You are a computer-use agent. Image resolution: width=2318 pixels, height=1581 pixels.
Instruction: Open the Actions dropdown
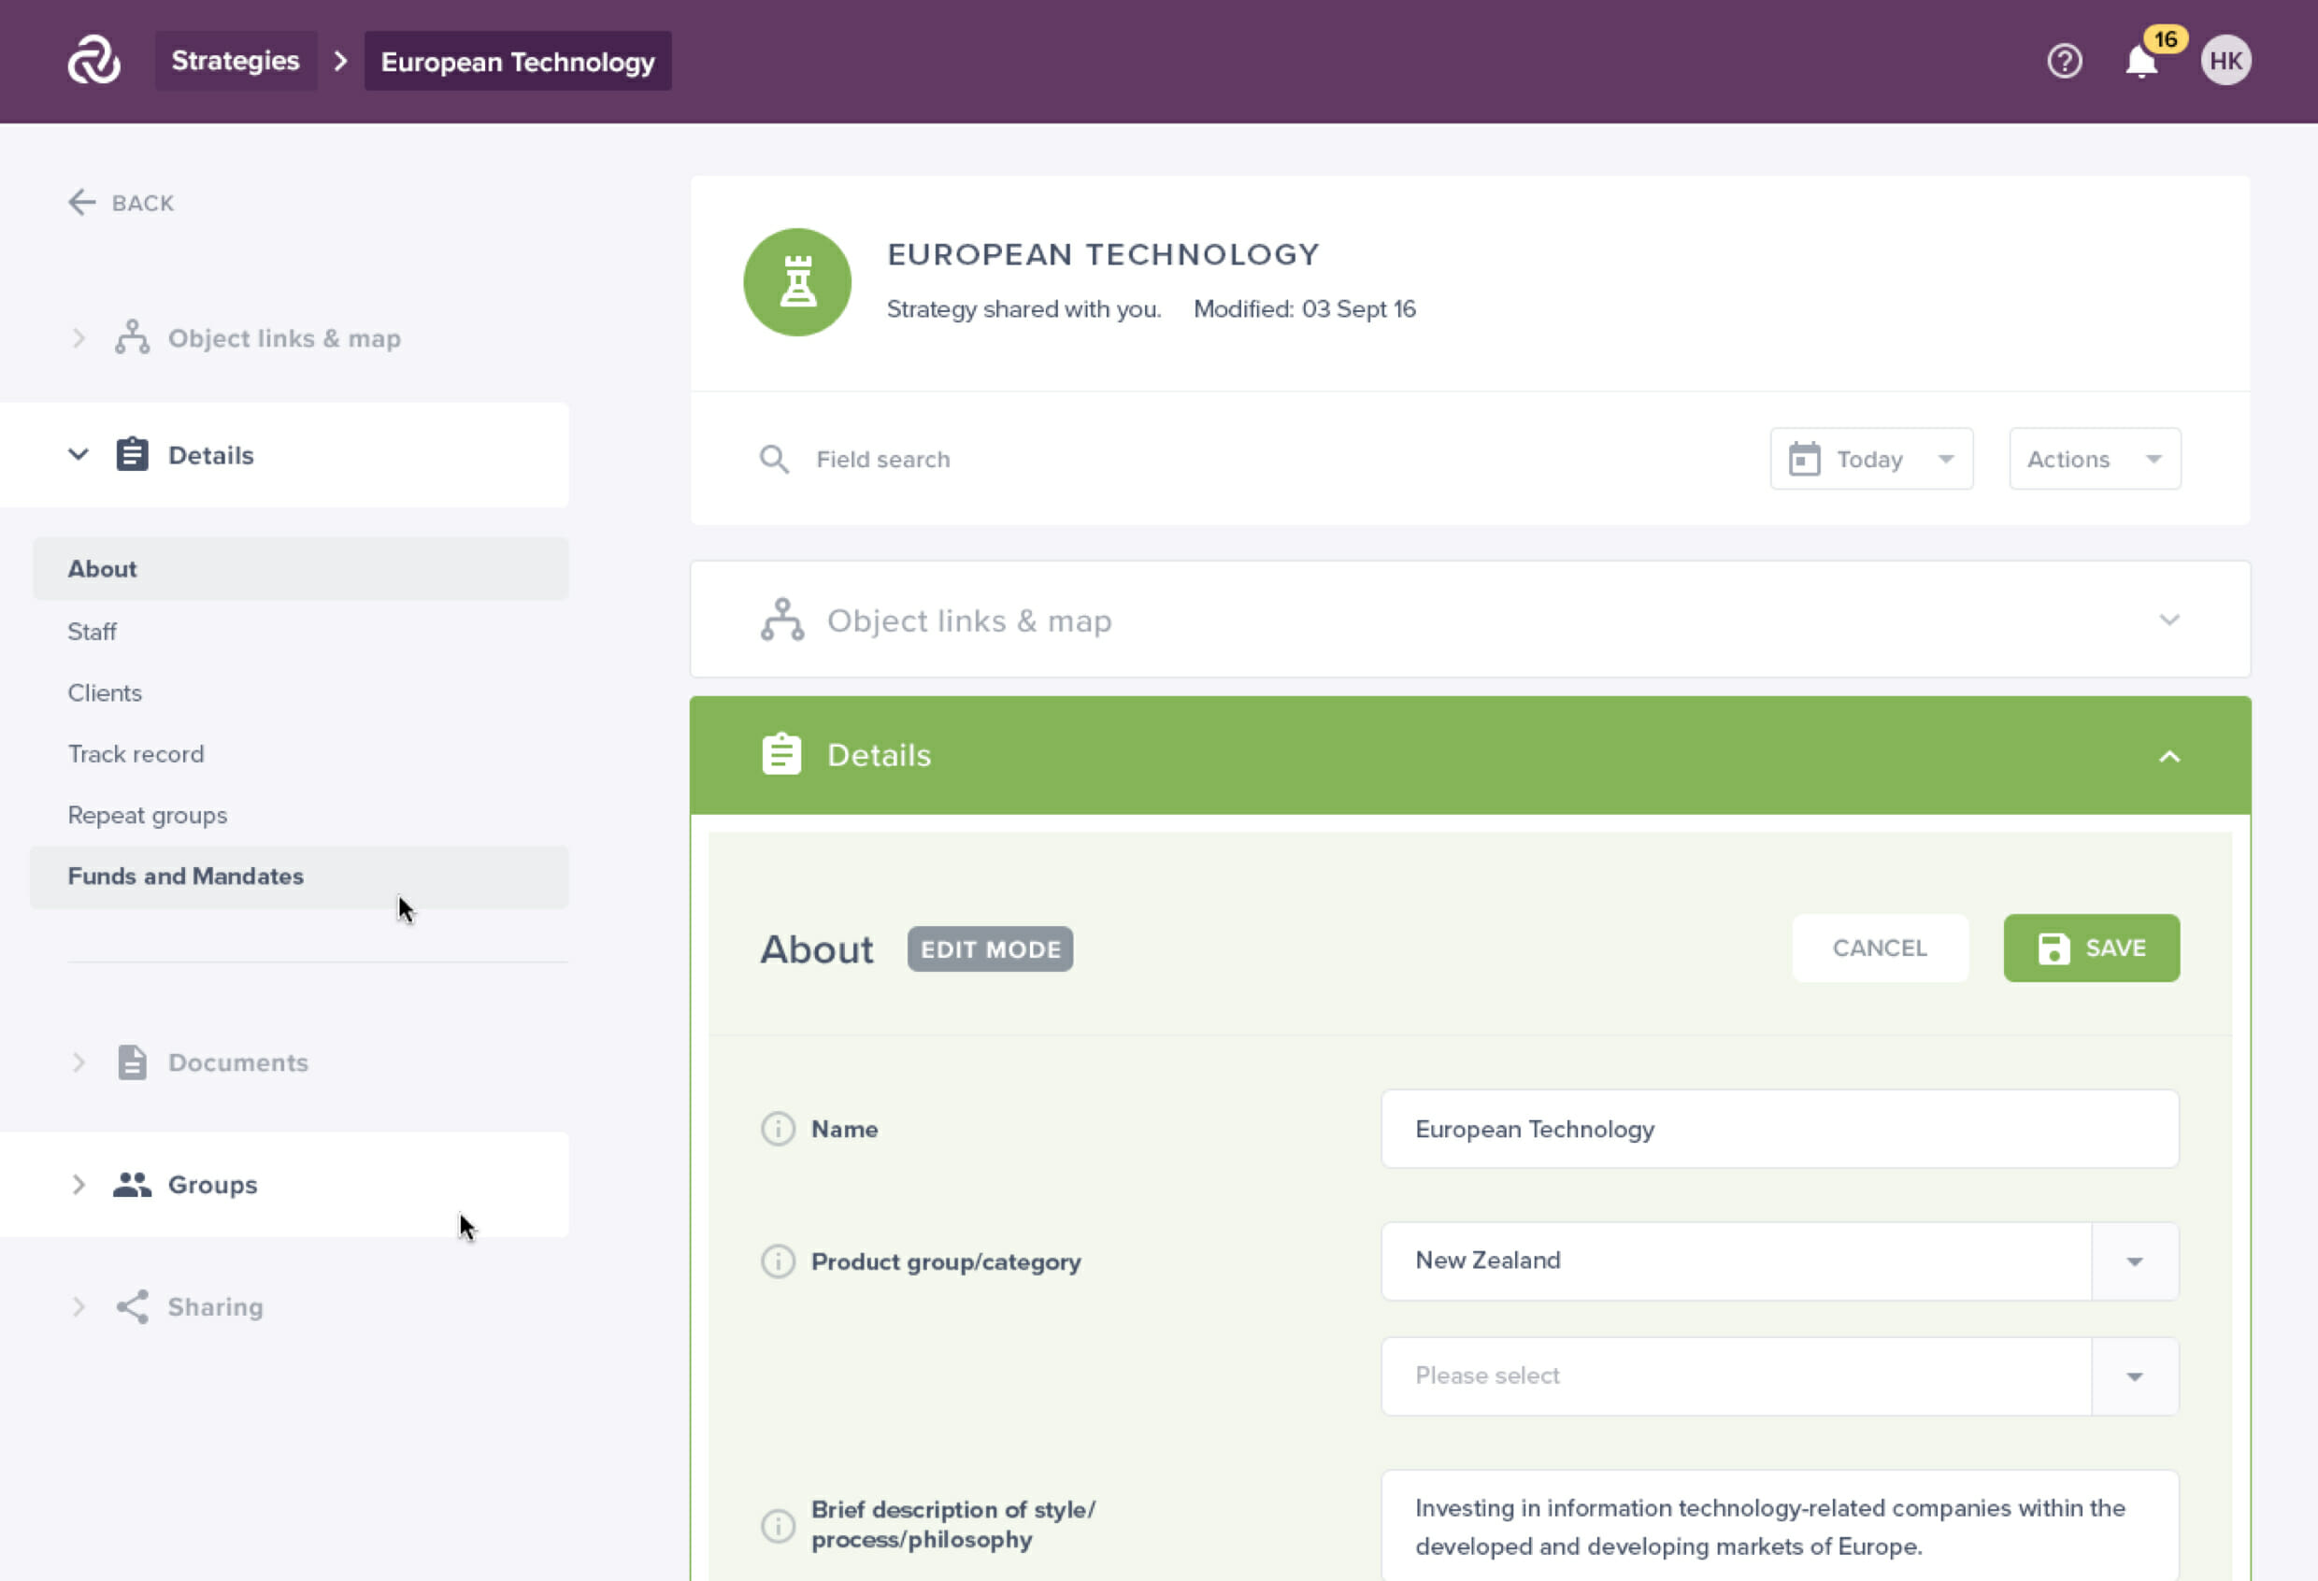(x=2095, y=459)
